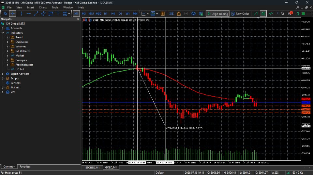Set the H4 timeframe
The height and width of the screenshot is (175, 313).
113,14
